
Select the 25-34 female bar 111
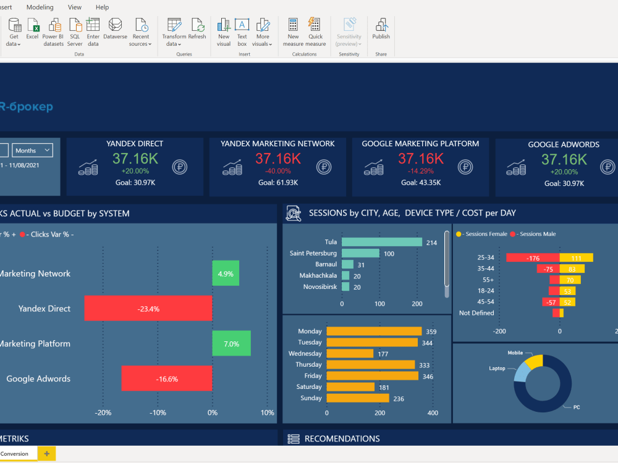click(576, 258)
